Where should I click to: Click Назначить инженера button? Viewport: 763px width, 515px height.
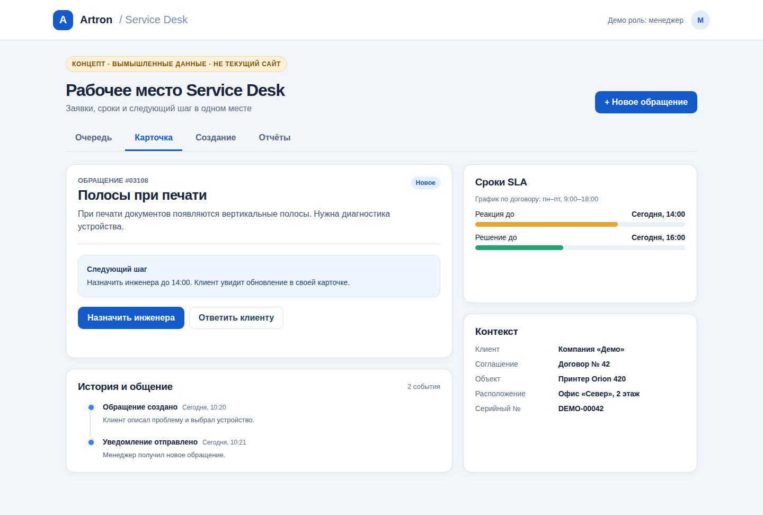pyautogui.click(x=131, y=318)
